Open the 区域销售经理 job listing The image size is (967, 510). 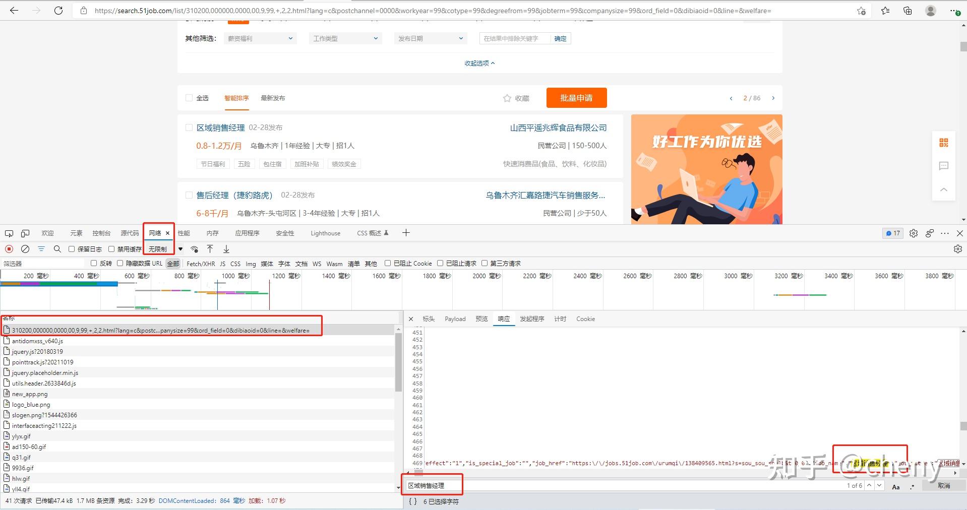click(220, 127)
